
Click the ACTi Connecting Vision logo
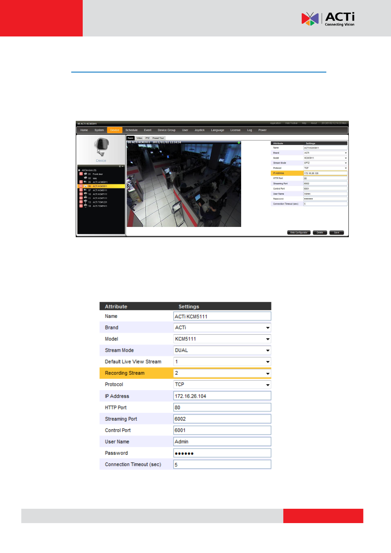tap(328, 19)
